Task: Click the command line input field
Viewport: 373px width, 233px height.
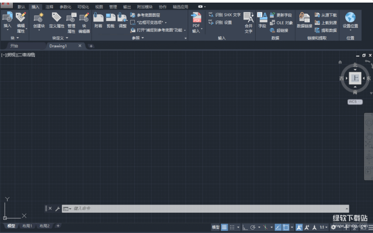Action: [x=207, y=209]
